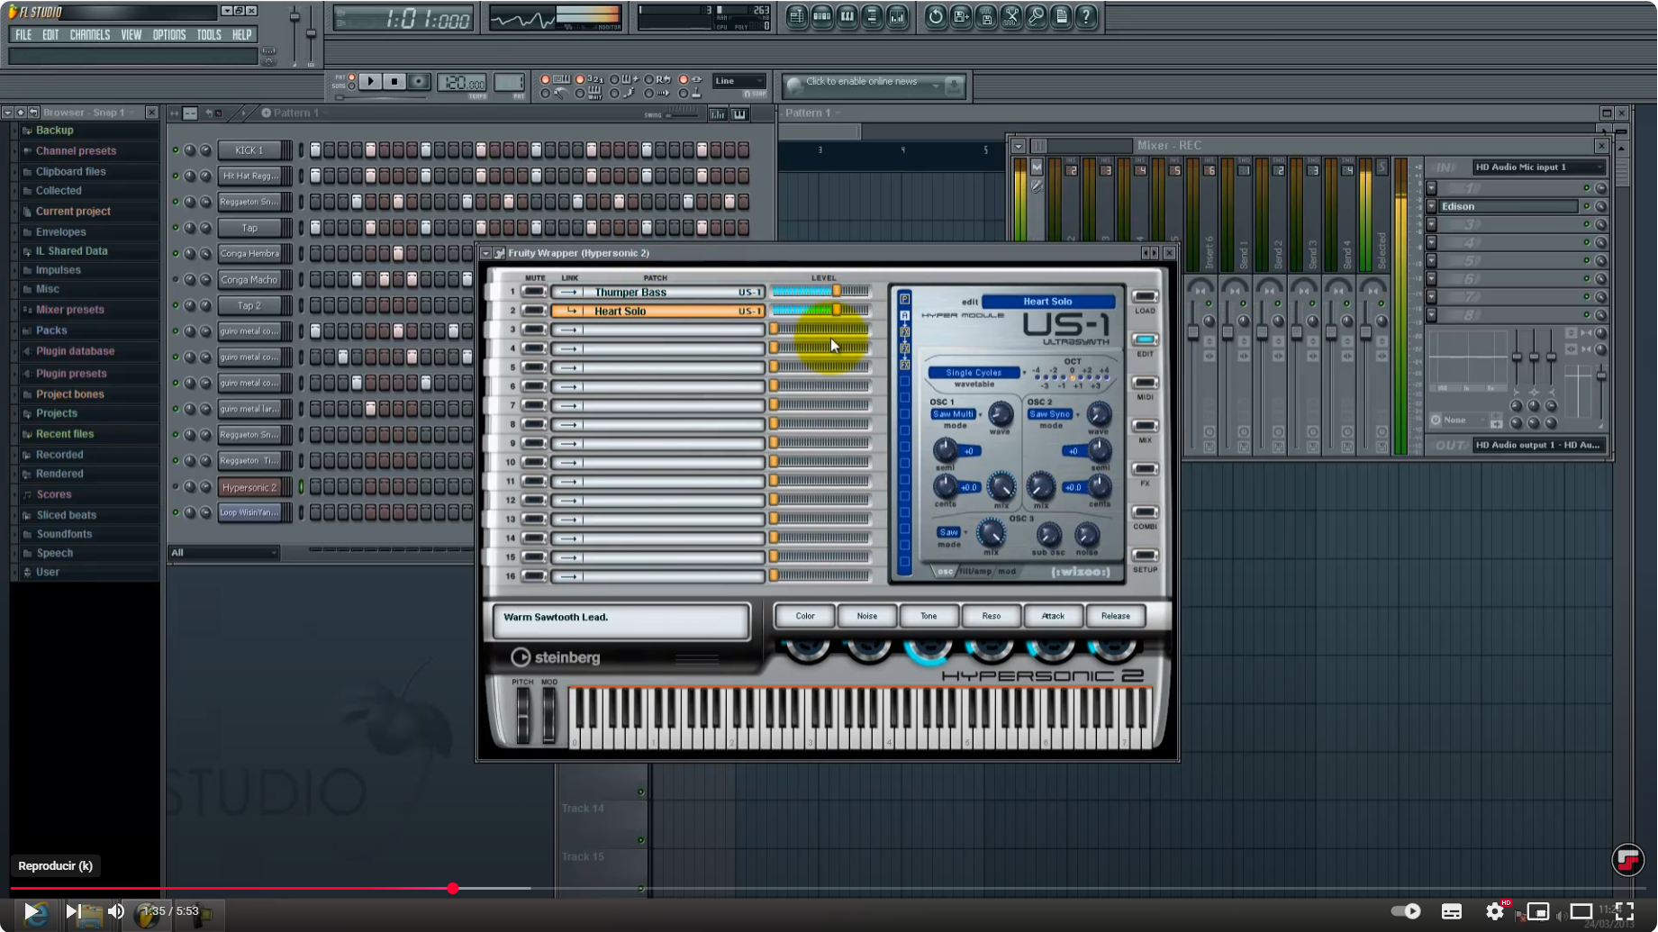Toggle the green mute LED for Tap channel
Screen dimensions: 1658x932
(176, 228)
